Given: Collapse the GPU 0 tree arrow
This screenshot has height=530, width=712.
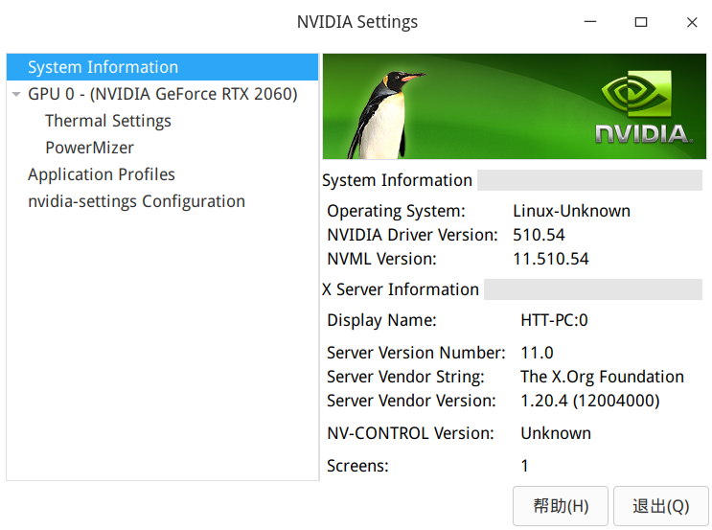Looking at the screenshot, I should pyautogui.click(x=16, y=95).
